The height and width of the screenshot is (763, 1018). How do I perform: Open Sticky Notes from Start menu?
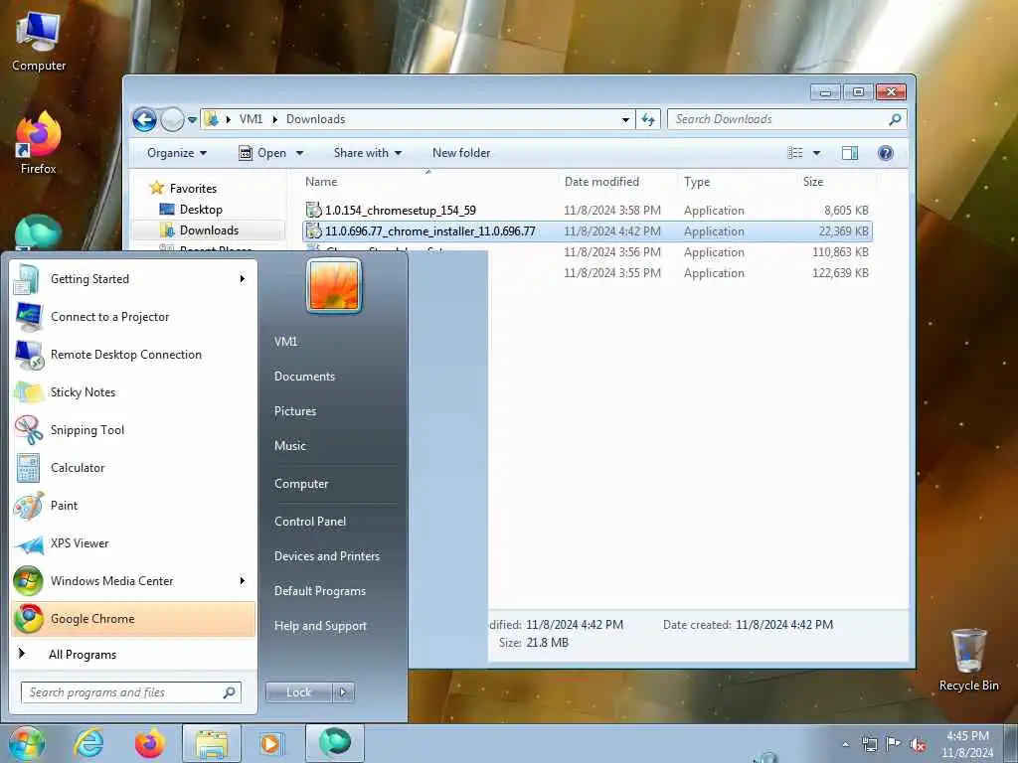pos(133,391)
